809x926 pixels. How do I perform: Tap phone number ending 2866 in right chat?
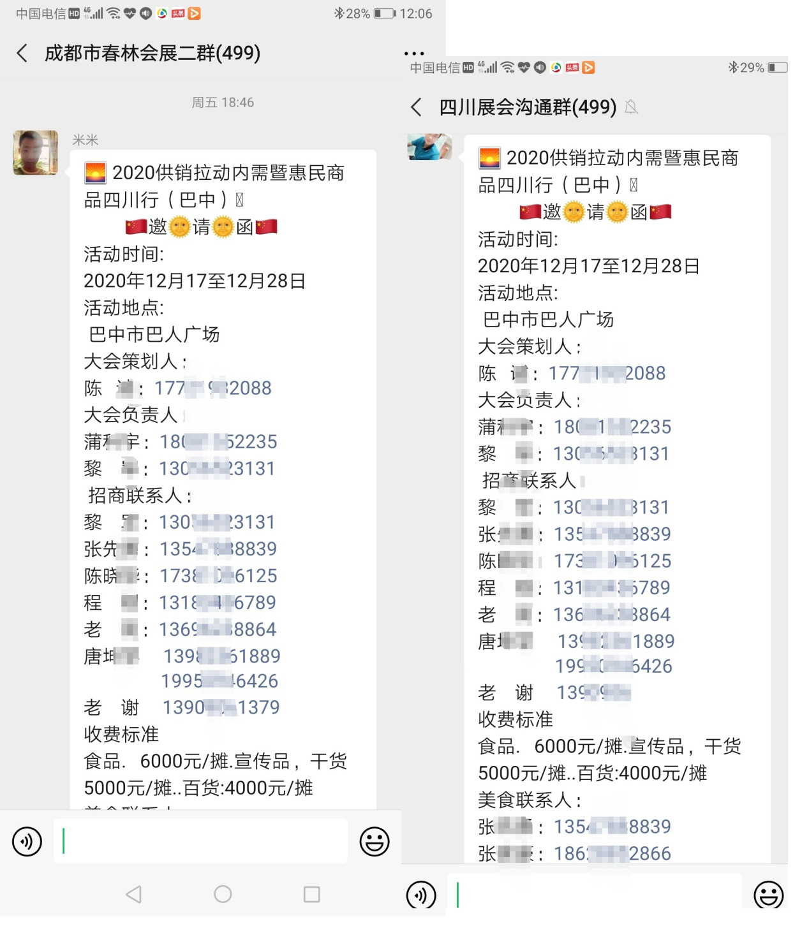(x=612, y=853)
